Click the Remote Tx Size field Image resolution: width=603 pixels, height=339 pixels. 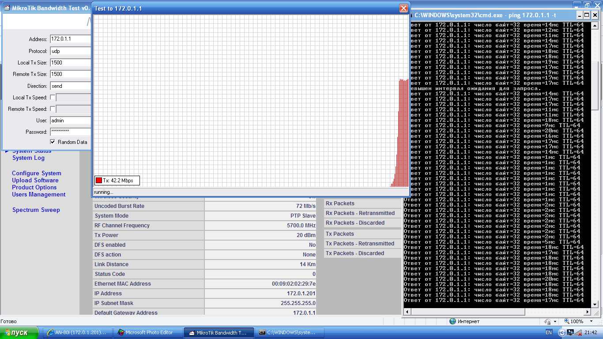(70, 74)
